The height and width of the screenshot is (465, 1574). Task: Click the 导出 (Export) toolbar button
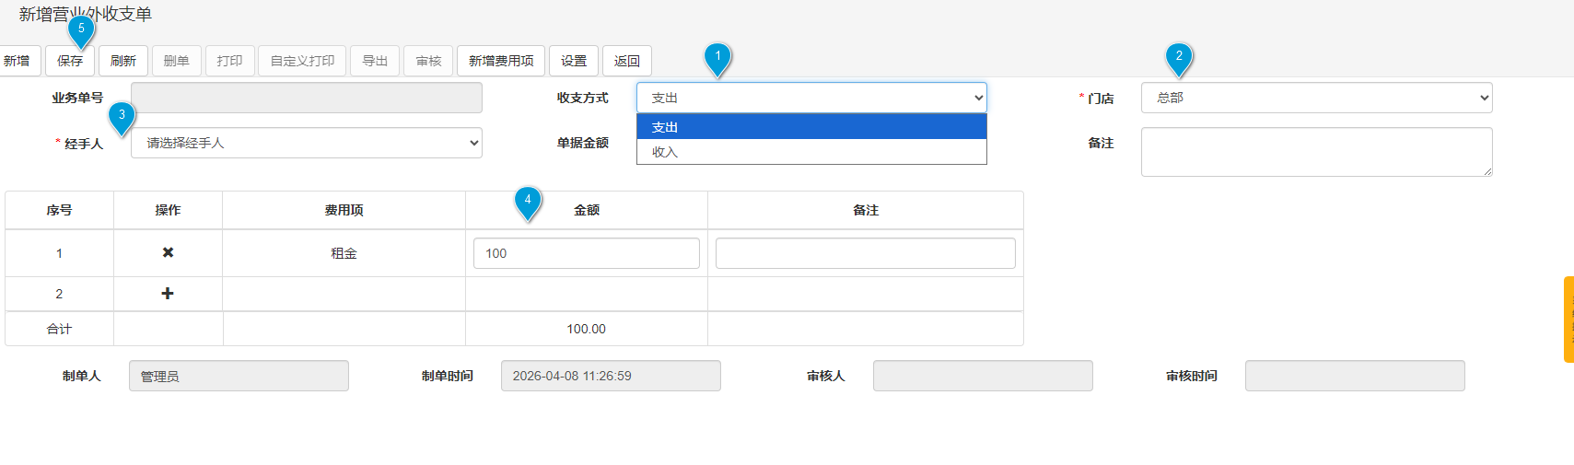(x=375, y=61)
